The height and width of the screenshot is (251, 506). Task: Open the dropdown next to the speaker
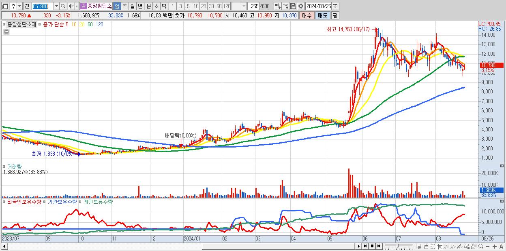[x=77, y=6]
